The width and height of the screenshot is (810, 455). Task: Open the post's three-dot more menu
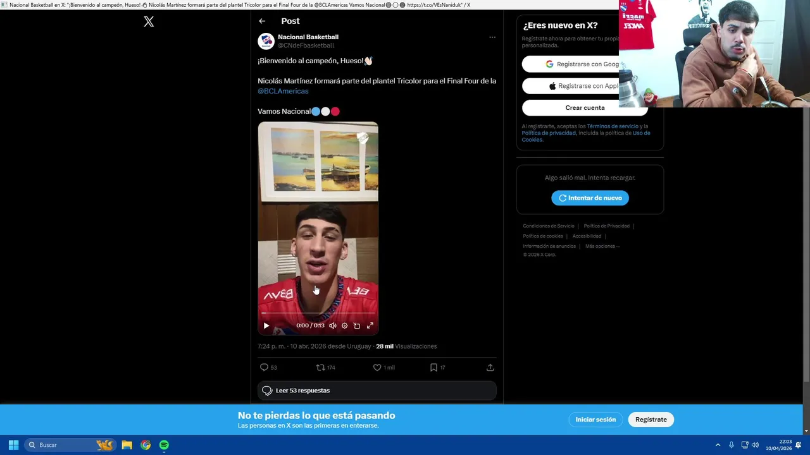click(492, 37)
